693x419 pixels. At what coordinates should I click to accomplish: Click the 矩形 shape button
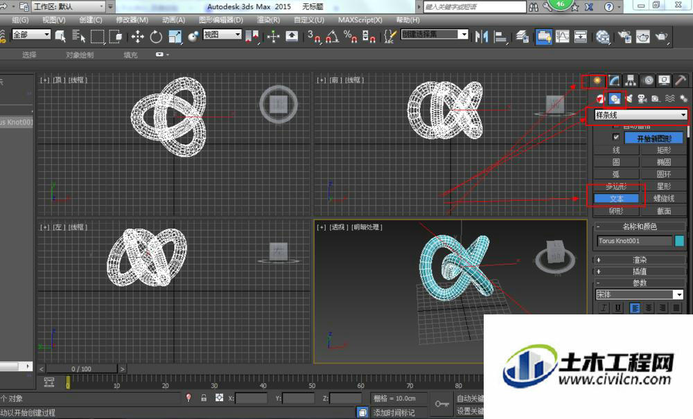coord(663,150)
